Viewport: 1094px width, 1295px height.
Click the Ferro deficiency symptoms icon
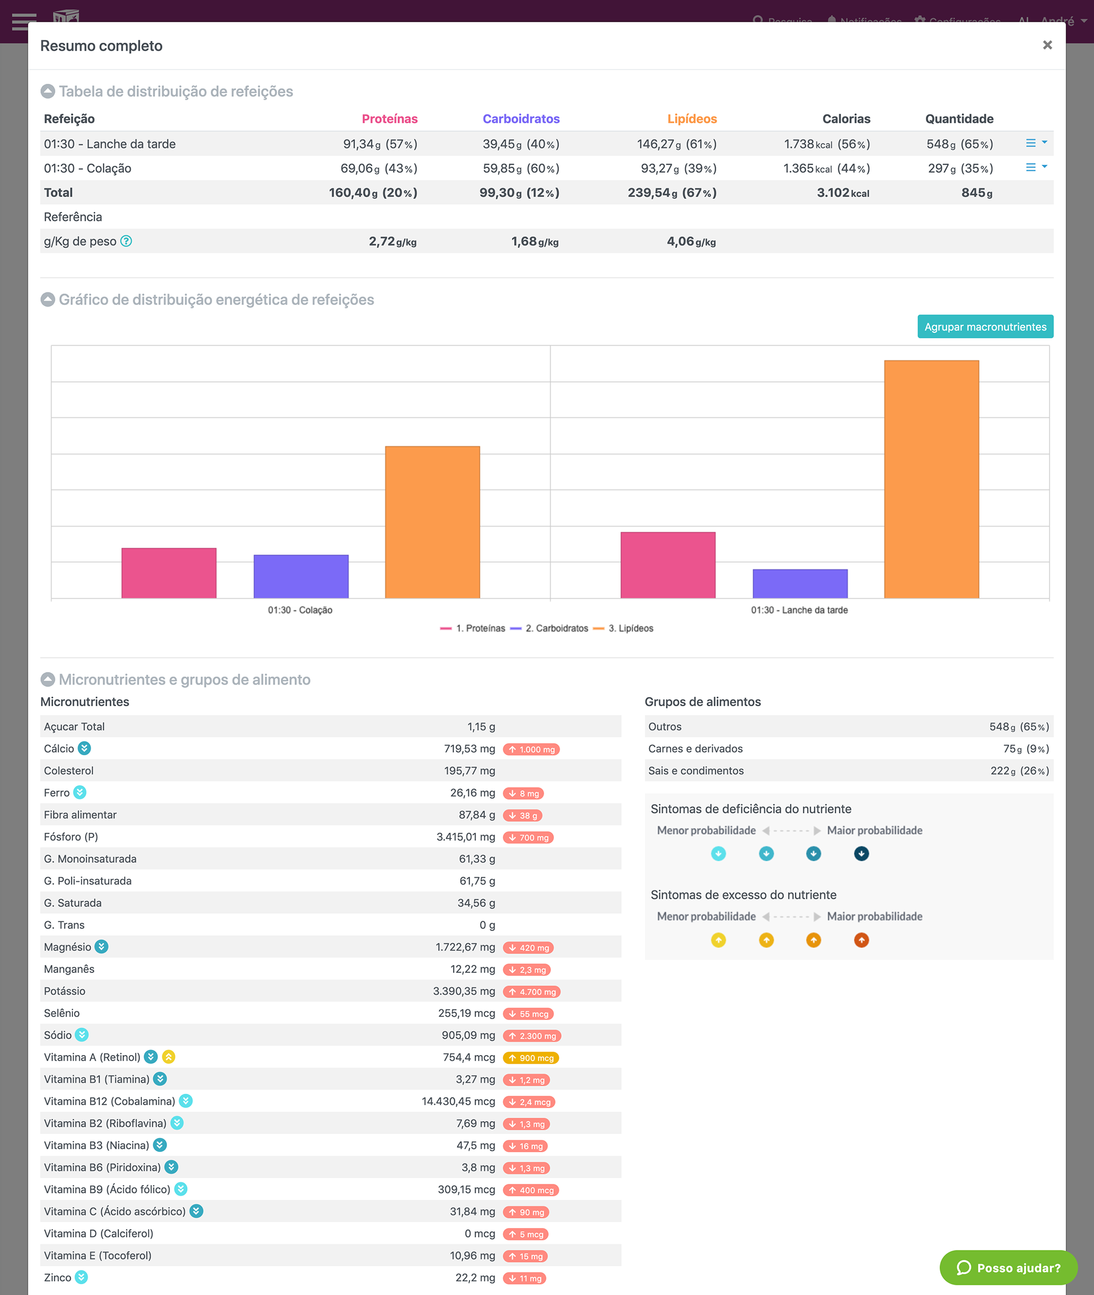pos(80,792)
